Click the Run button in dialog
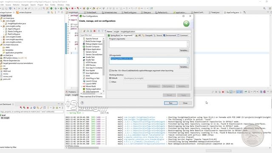272x153 pixels. (171, 103)
